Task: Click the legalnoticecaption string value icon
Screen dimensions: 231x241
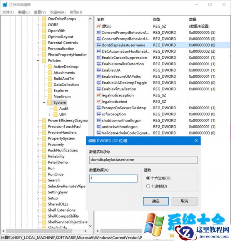Action: point(99,95)
